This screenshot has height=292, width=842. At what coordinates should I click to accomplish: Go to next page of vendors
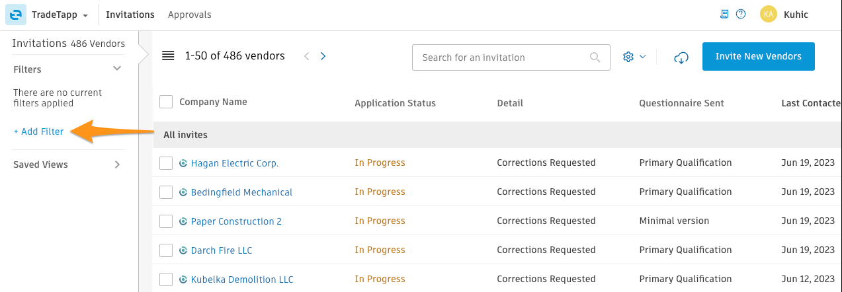(323, 56)
